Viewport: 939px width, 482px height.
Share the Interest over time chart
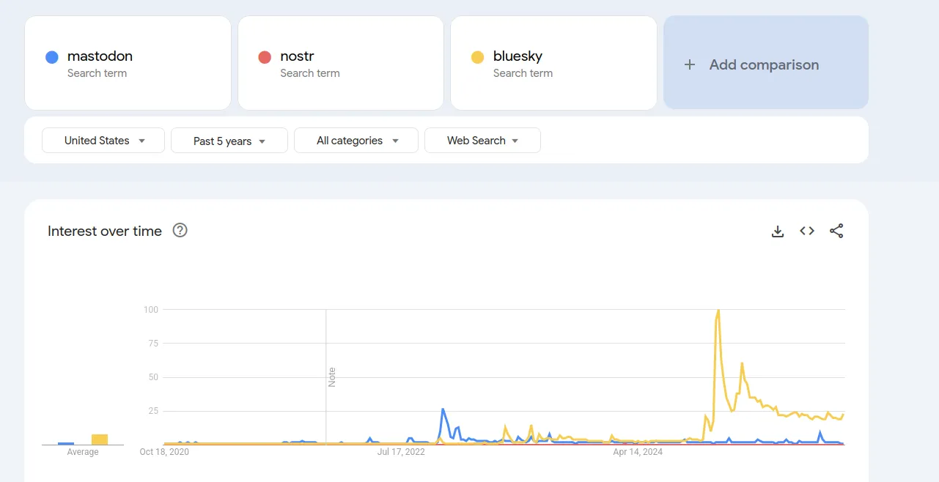836,231
